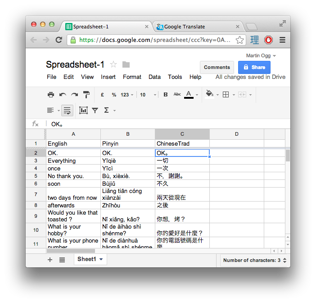Click the blue Share button
This screenshot has height=303, width=316.
[x=254, y=67]
